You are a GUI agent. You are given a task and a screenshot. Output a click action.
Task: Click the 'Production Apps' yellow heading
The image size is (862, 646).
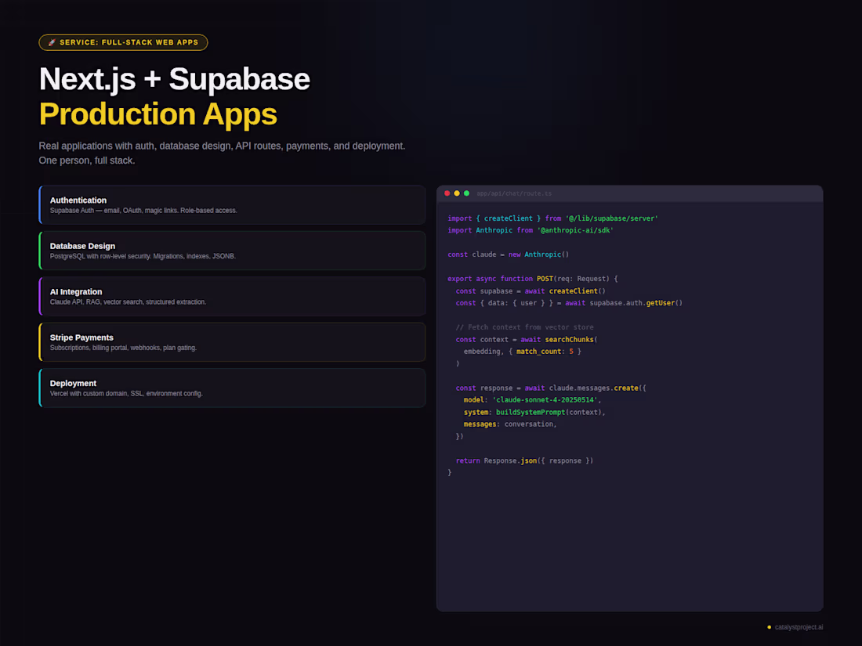[x=158, y=114]
